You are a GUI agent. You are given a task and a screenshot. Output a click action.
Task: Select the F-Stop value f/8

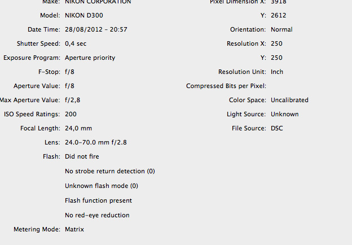click(x=69, y=72)
